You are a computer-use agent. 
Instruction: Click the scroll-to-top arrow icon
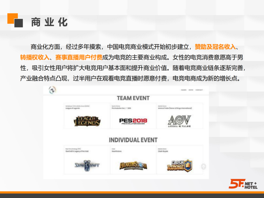click(x=204, y=167)
